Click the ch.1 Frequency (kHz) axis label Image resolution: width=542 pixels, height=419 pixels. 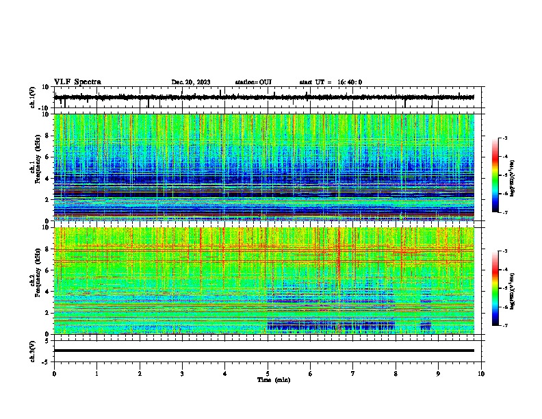(38, 159)
